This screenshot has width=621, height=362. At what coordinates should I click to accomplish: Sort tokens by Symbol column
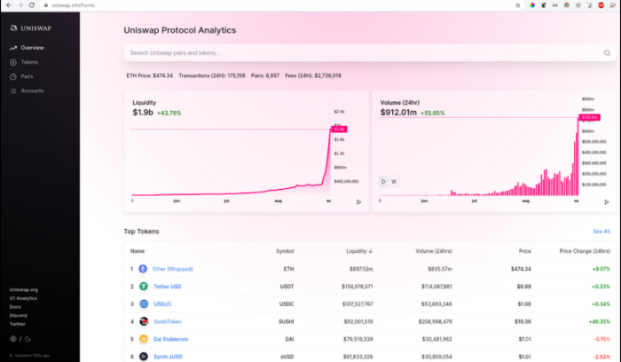285,251
